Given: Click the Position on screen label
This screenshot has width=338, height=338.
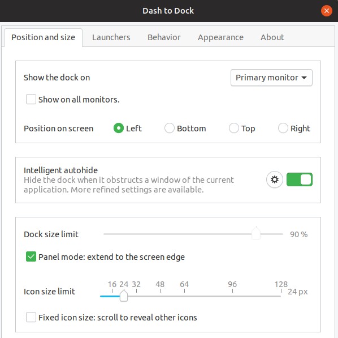Looking at the screenshot, I should [x=58, y=129].
